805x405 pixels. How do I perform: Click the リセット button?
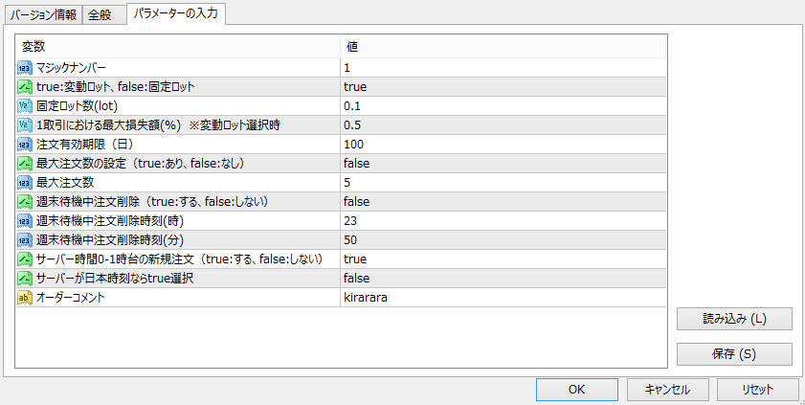757,390
